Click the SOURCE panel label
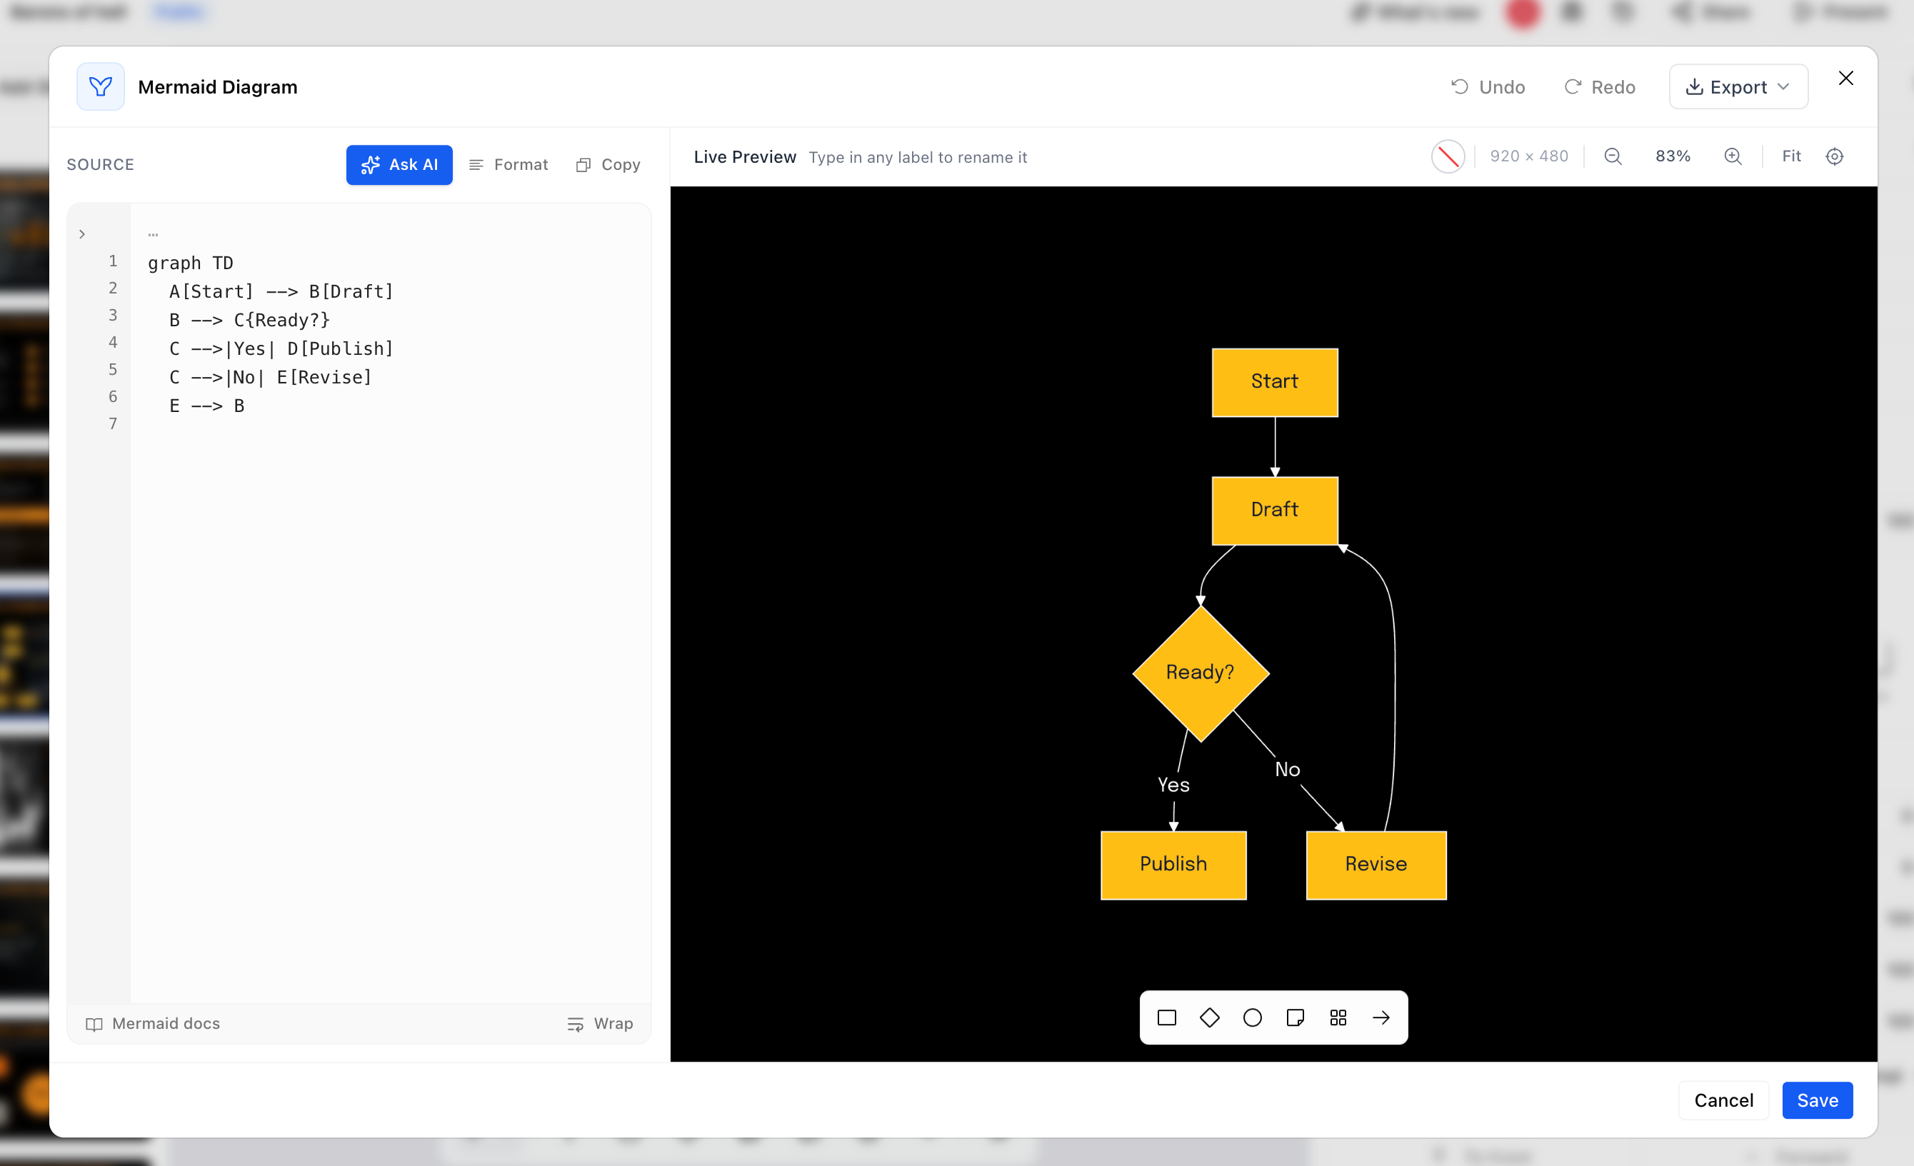 coord(100,165)
